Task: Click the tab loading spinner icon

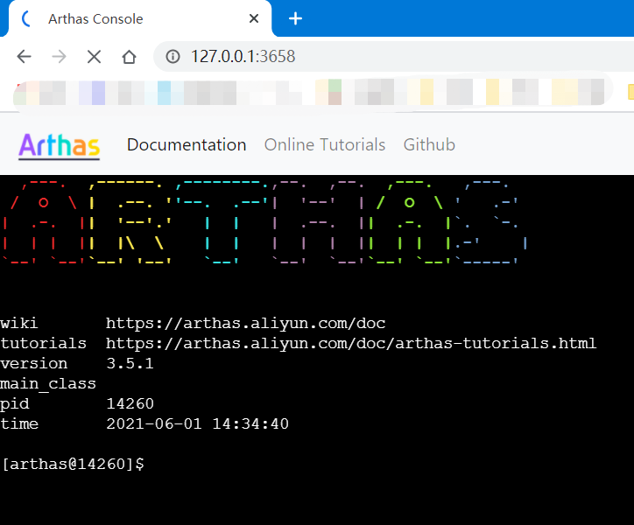Action: click(26, 18)
